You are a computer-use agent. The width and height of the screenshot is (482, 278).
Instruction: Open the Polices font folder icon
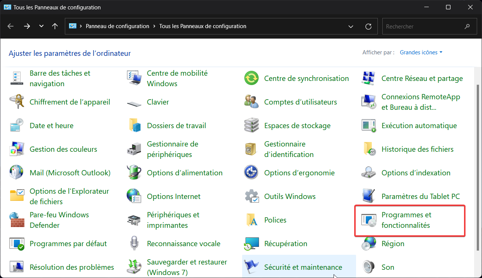click(x=251, y=220)
